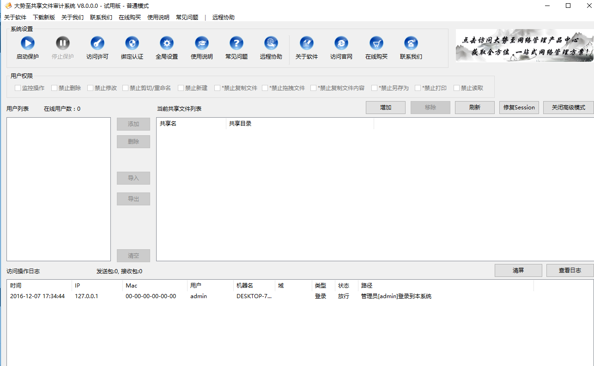Click inside the empty 用户列表 box

coord(59,189)
